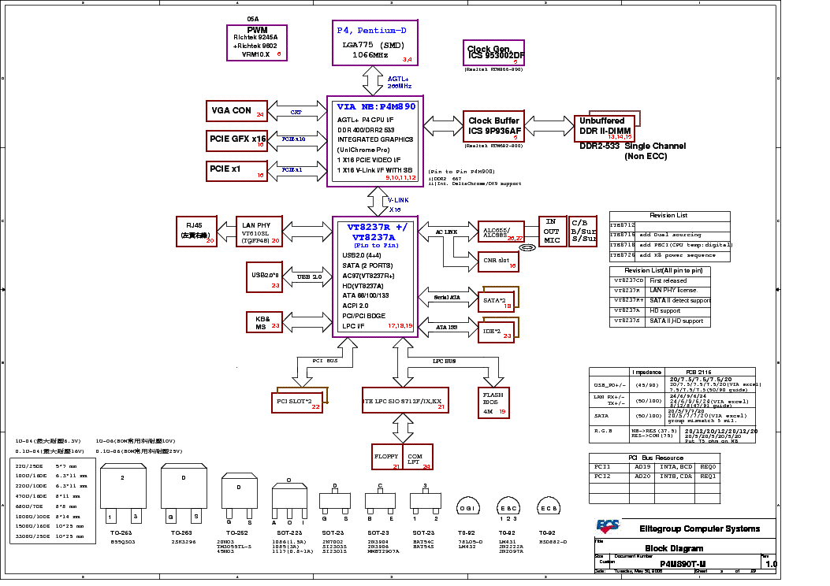Screen dimensions: 830x586
Task: Select the LAN PHY VT6103L block
Action: click(259, 231)
